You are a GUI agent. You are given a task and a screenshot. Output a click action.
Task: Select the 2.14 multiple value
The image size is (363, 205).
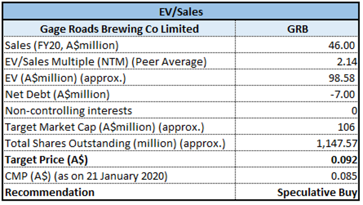tap(347, 62)
